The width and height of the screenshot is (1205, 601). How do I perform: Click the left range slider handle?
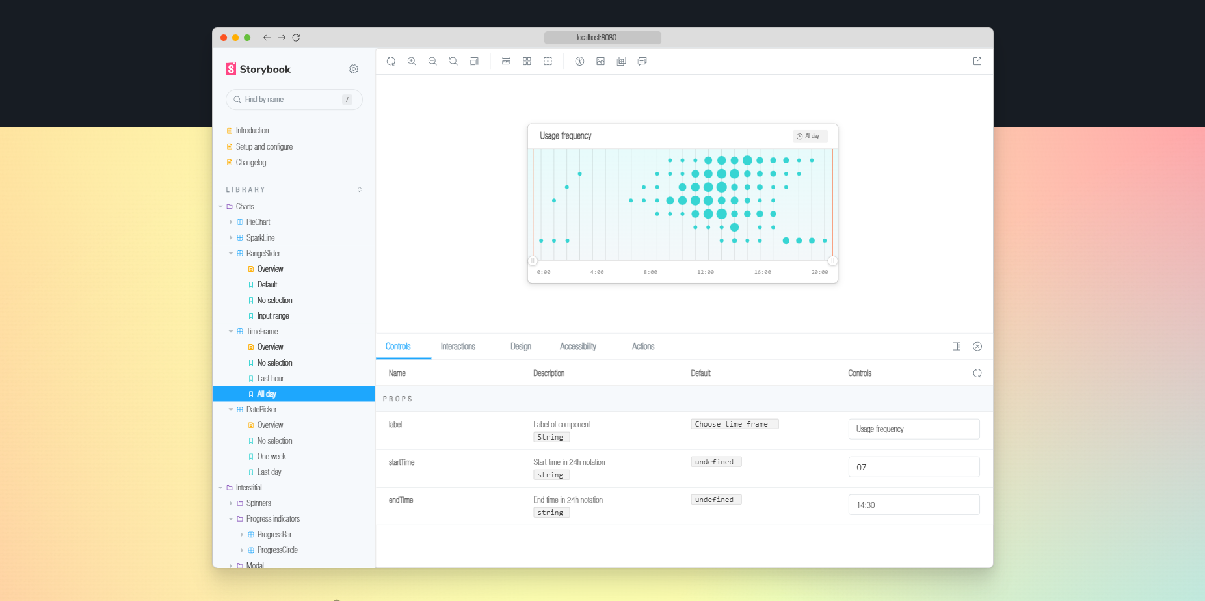click(533, 261)
